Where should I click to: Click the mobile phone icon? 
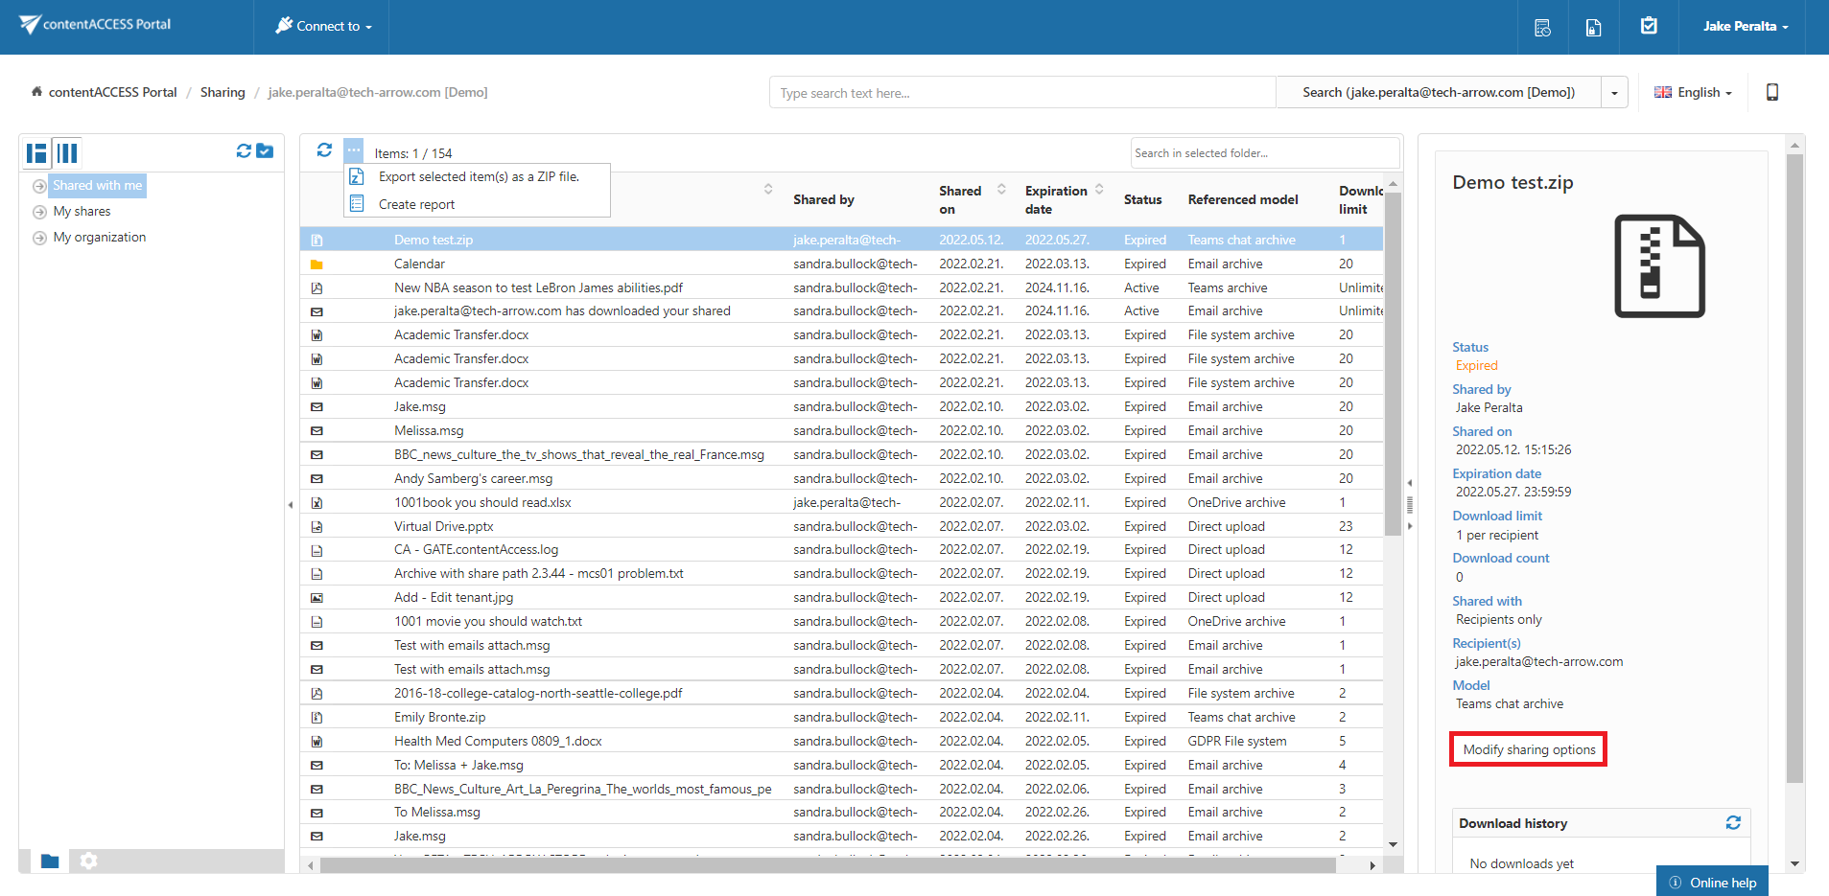point(1771,92)
